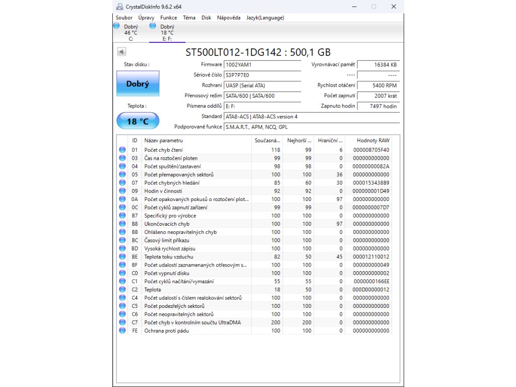Open the Nápověda menu

[228, 18]
